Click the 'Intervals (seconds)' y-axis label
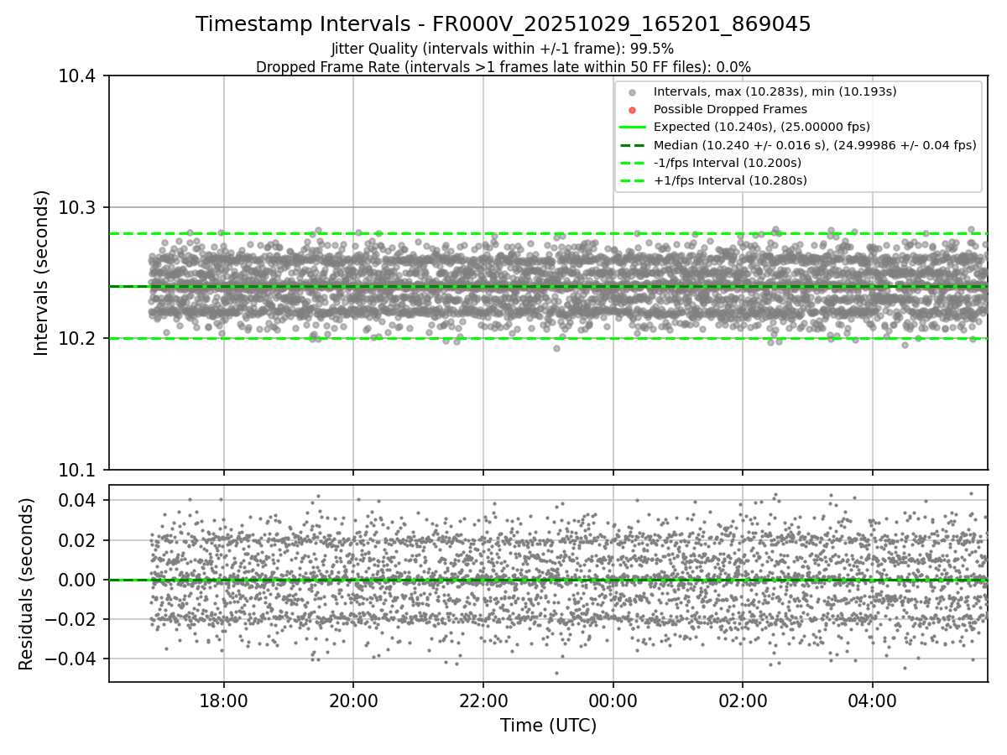This screenshot has height=755, width=1007. click(x=41, y=273)
